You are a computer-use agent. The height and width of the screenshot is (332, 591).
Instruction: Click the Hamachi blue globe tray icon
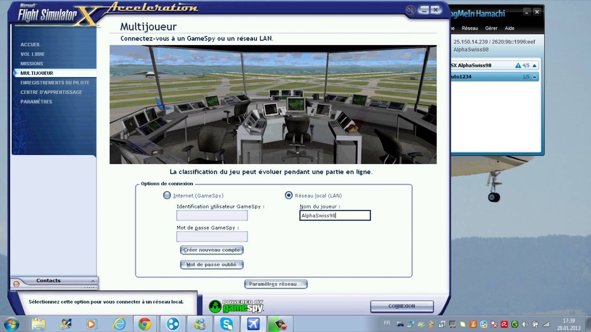483,324
